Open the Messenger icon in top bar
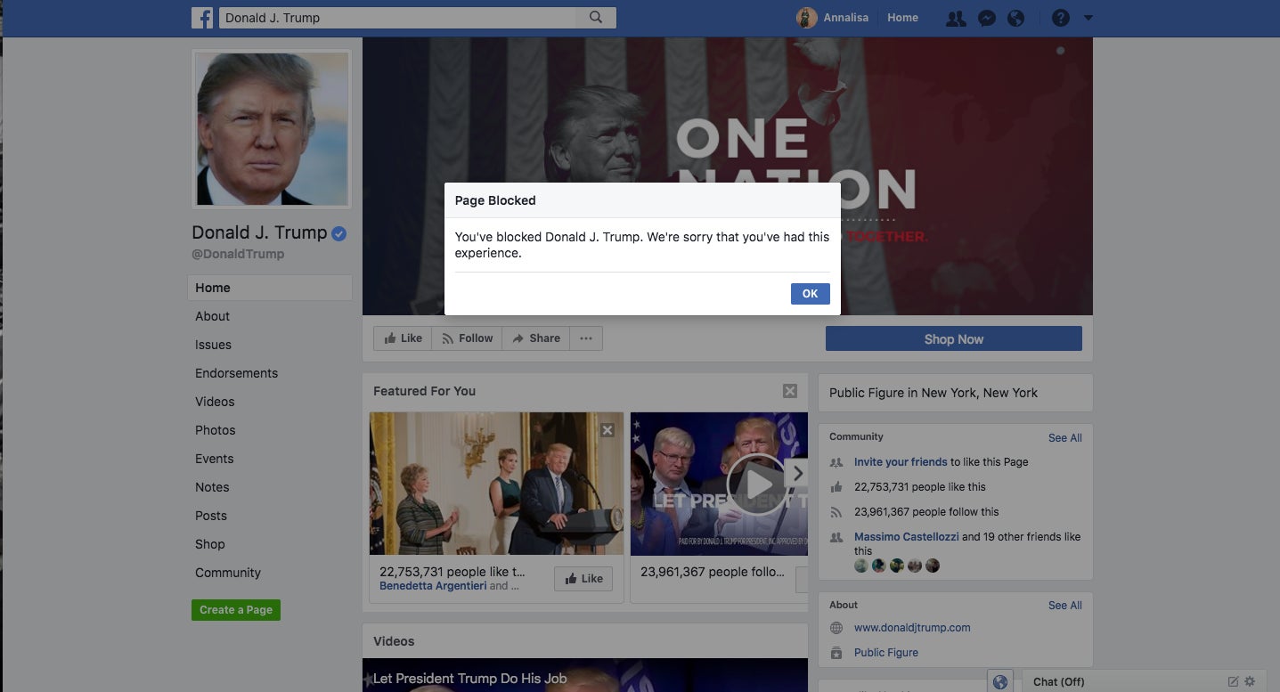The image size is (1280, 692). 986,18
